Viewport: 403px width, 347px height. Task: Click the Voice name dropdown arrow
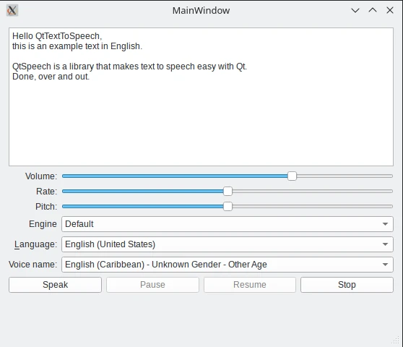[385, 265]
